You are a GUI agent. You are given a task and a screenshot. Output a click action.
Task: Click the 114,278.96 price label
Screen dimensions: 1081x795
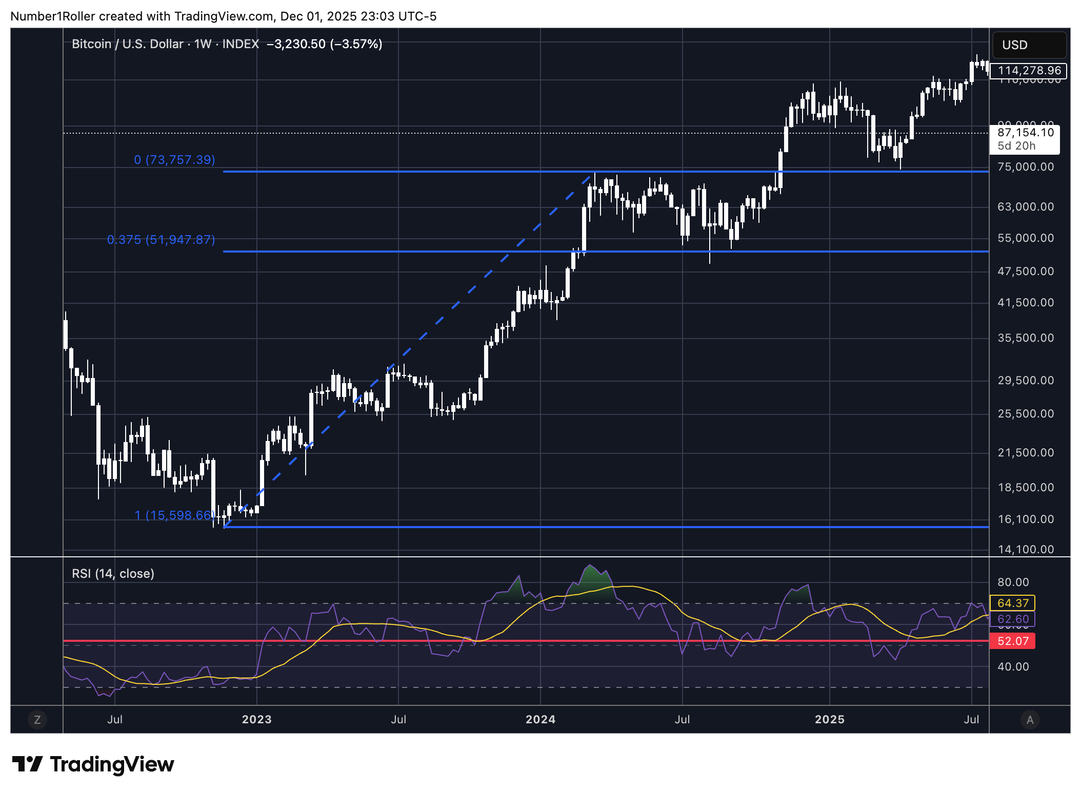point(1029,71)
